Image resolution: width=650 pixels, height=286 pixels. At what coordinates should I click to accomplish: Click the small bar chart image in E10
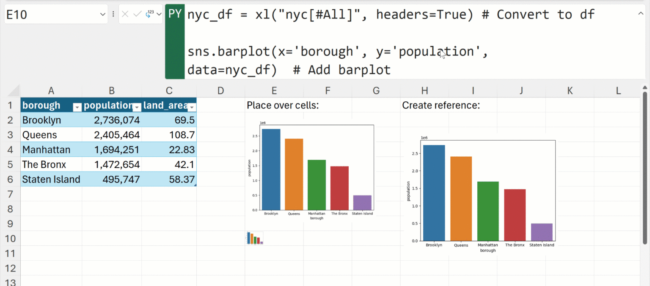coord(255,238)
